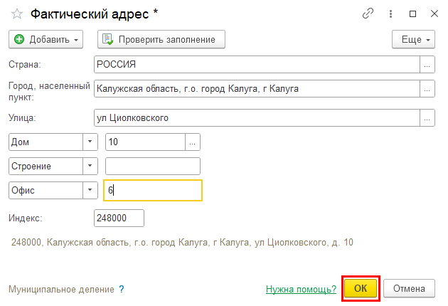Click the Муниципальное деление text
The height and width of the screenshot is (306, 448).
click(x=61, y=289)
